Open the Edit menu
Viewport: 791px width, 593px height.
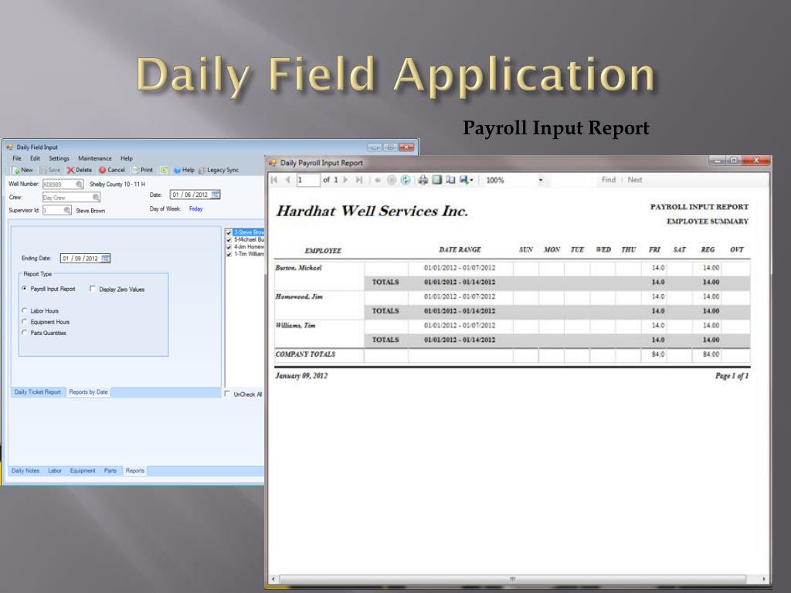point(35,158)
